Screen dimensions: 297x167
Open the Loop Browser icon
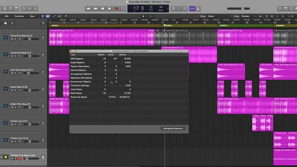click(x=291, y=9)
